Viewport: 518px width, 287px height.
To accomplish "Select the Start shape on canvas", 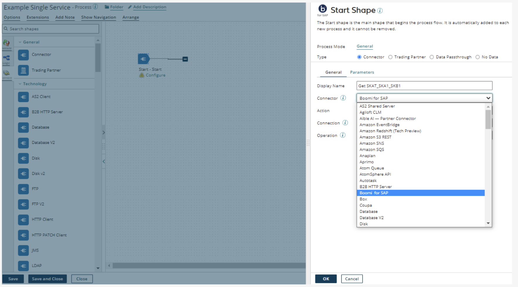I will pyautogui.click(x=143, y=59).
